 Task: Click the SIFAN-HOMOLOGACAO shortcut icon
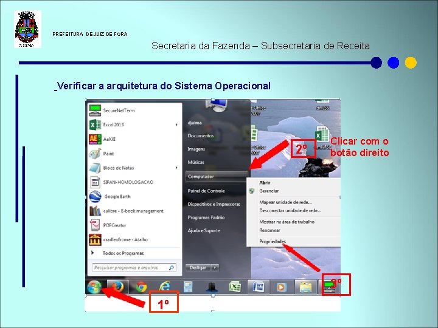coord(95,182)
